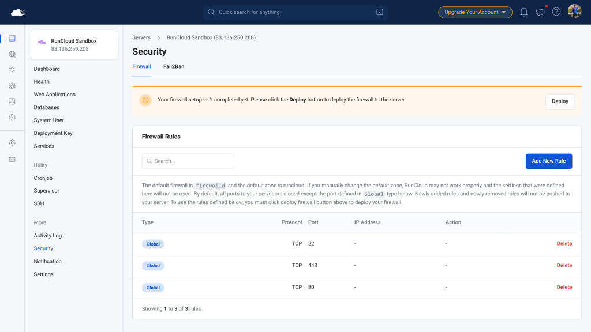591x332 pixels.
Task: Open Services menu item
Action: coord(44,146)
